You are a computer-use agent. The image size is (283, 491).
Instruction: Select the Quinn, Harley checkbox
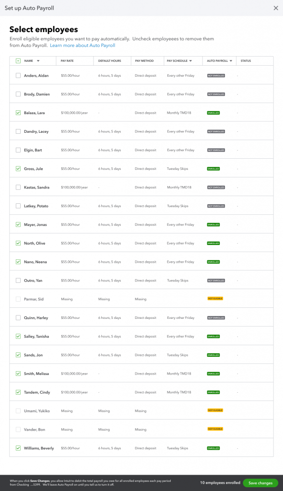(18, 317)
